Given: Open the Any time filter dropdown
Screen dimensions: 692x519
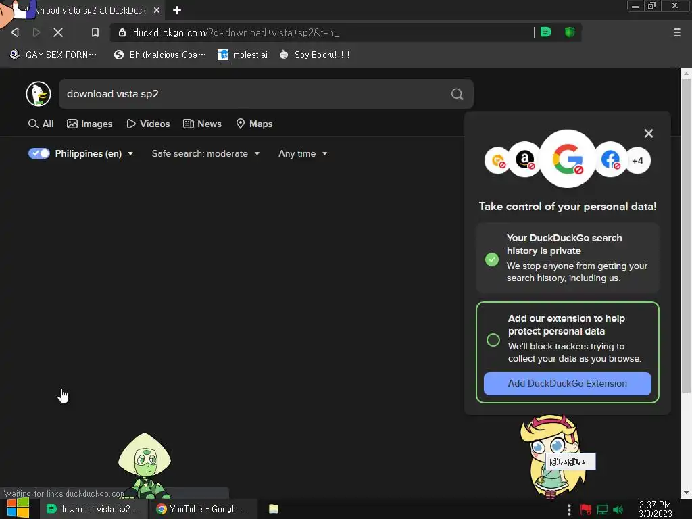Looking at the screenshot, I should pyautogui.click(x=303, y=153).
